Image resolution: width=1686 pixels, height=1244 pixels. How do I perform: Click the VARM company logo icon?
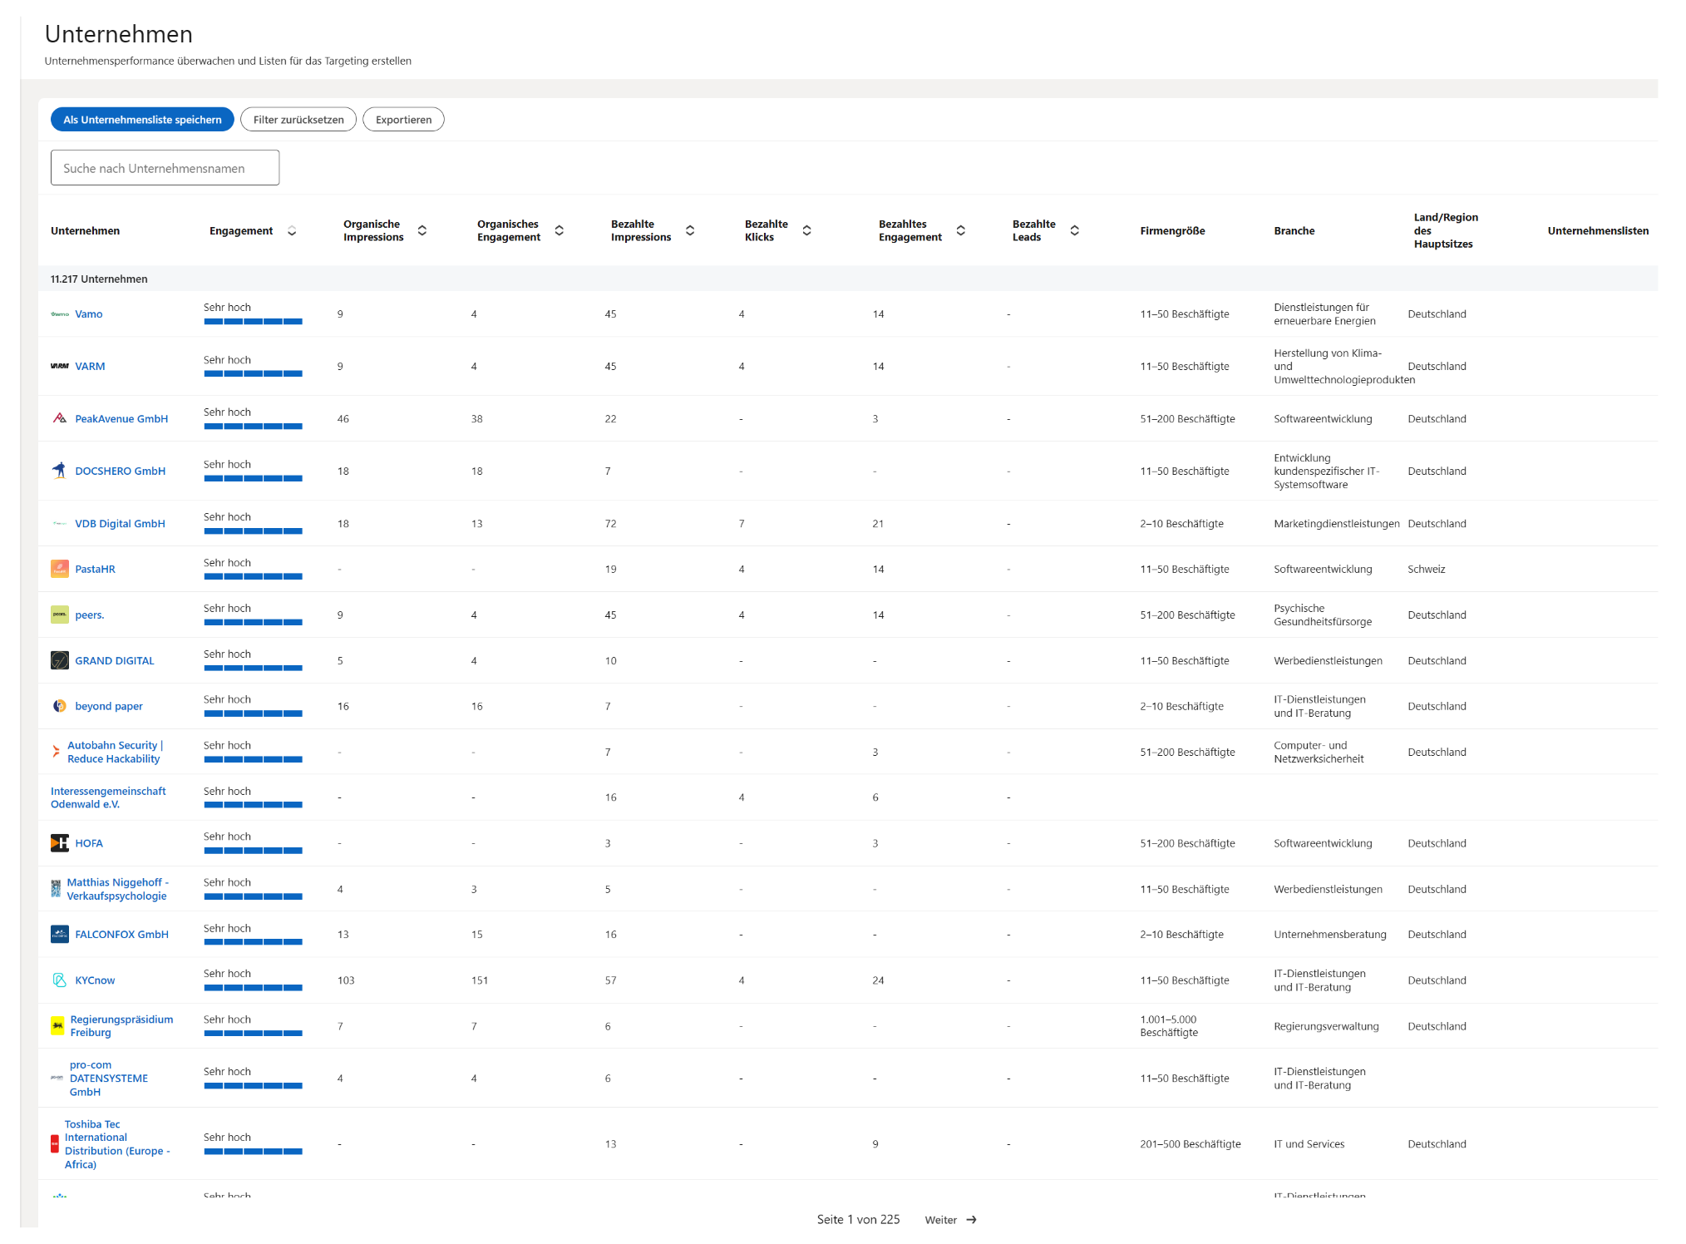click(x=60, y=367)
